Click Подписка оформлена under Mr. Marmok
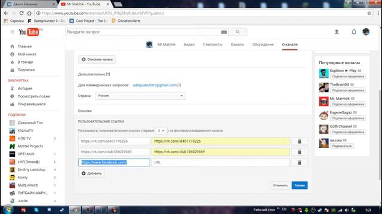 click(x=348, y=105)
